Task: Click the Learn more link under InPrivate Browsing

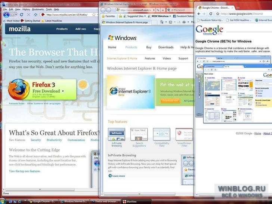Action: click(117, 176)
